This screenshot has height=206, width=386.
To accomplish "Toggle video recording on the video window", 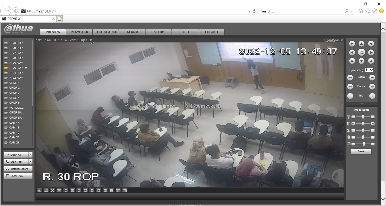I will tap(330, 40).
